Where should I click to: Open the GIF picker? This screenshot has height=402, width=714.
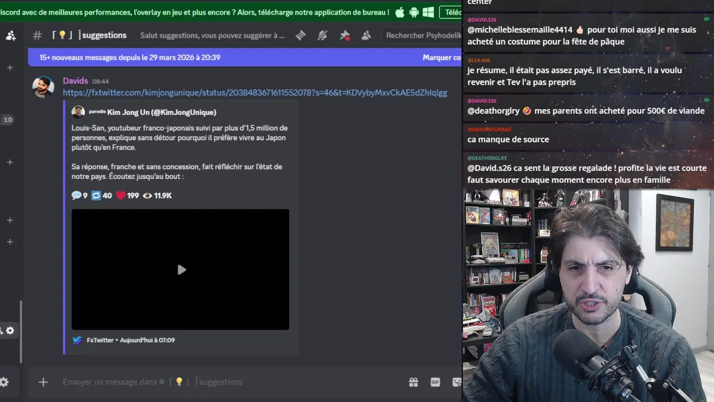point(436,382)
